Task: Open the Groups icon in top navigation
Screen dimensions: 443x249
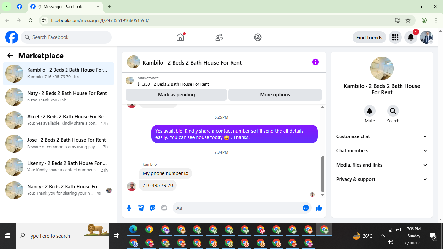Action: coord(258,37)
